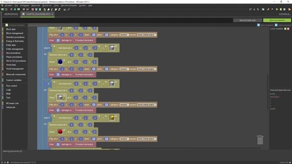Select the Advanced toolbox category
292x164 pixels.
tap(10, 107)
